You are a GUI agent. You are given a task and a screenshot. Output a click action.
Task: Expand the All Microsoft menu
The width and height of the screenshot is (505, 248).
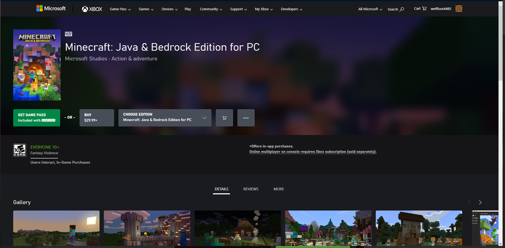[x=370, y=9]
